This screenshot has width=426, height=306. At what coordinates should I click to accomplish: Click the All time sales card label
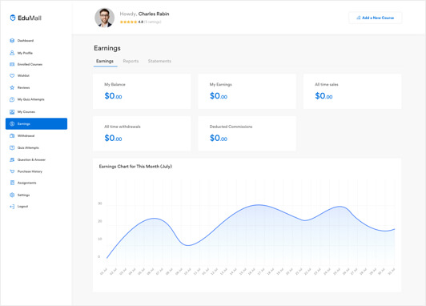pos(327,85)
